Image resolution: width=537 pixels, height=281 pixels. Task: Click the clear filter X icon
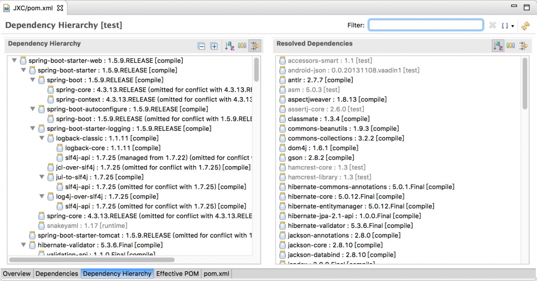pyautogui.click(x=492, y=25)
